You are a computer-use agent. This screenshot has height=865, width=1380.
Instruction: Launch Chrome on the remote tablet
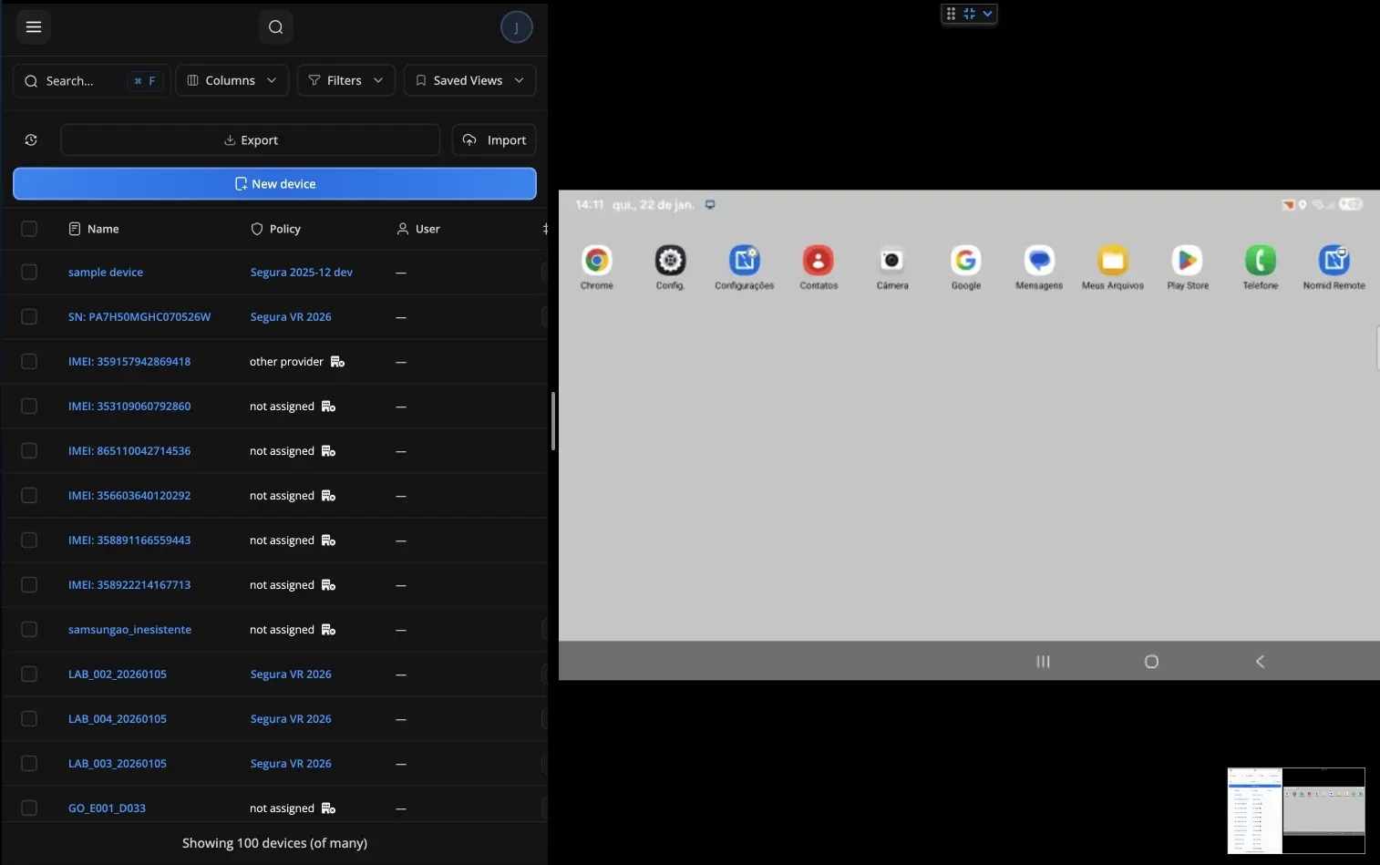[597, 262]
